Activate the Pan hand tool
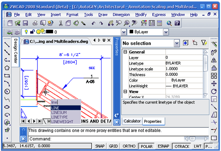 [x=111, y=23]
